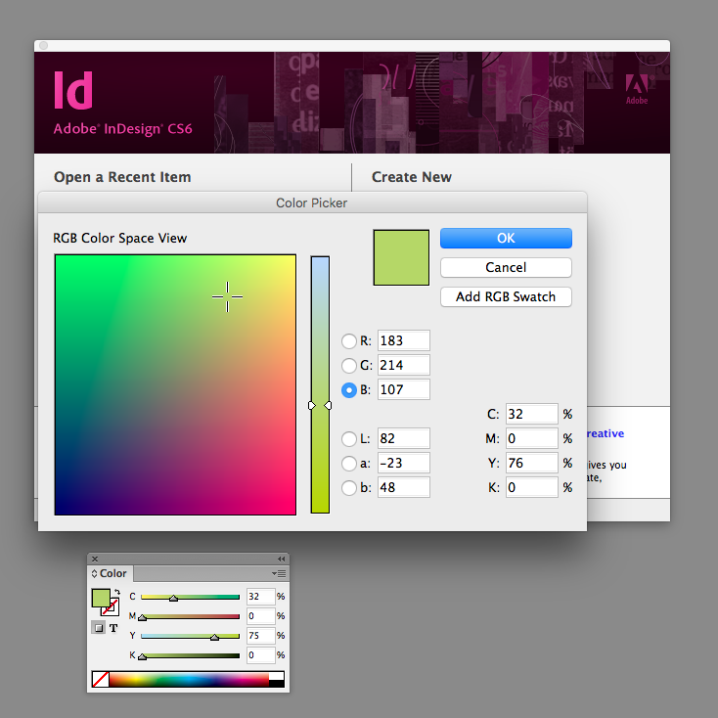718x718 pixels.
Task: Select the L radio button
Action: [349, 438]
